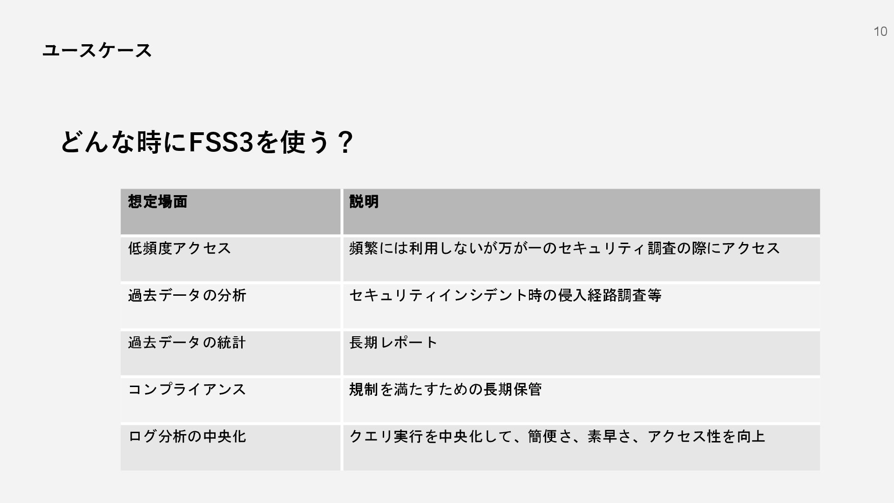Image resolution: width=894 pixels, height=503 pixels.
Task: Click the 低頻度アクセス cell
Action: [230, 259]
